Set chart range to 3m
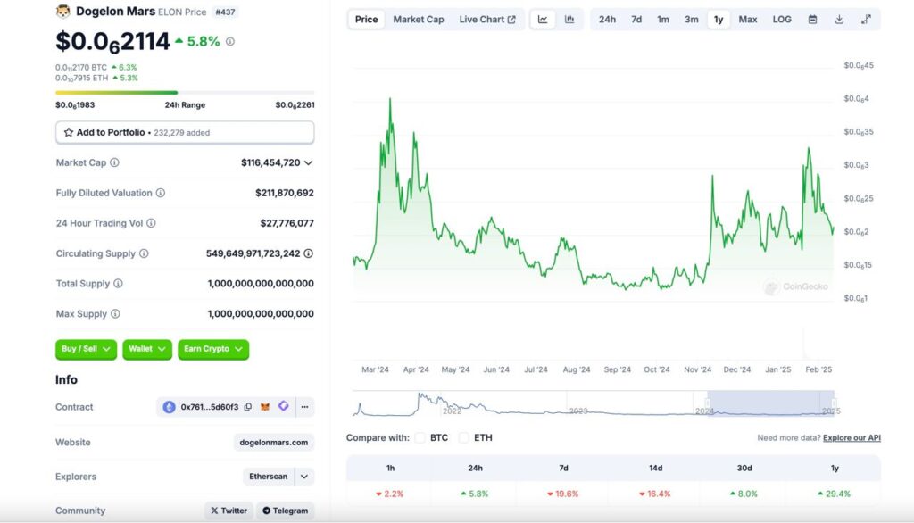 pyautogui.click(x=692, y=20)
